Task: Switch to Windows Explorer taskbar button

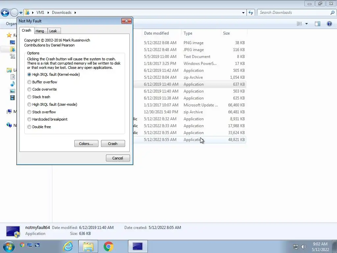Action: 88,246
